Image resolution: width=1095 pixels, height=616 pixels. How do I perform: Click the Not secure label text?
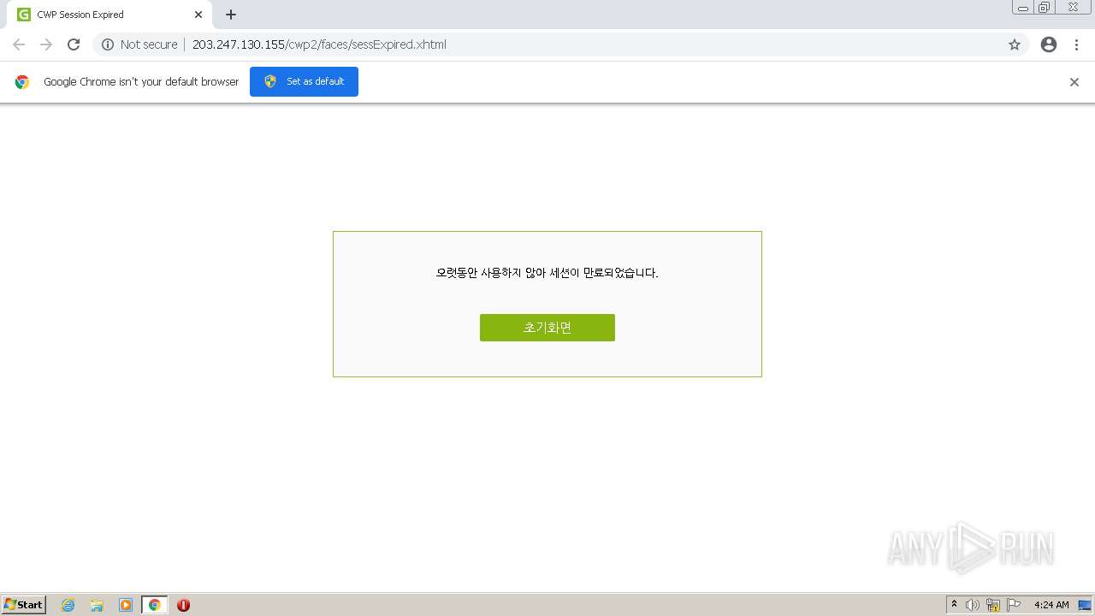[149, 44]
